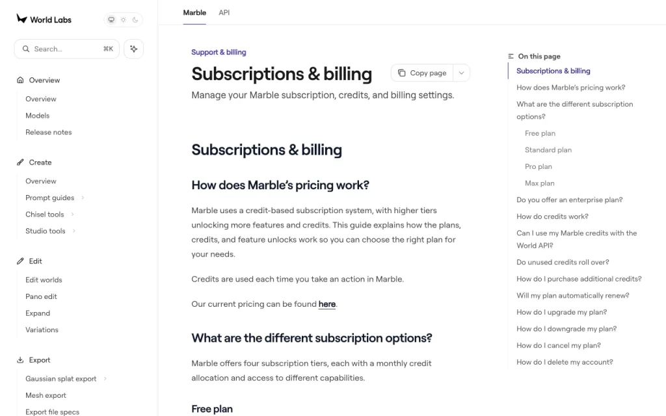
Task: Jump to 'How do credits work?'
Action: point(552,216)
